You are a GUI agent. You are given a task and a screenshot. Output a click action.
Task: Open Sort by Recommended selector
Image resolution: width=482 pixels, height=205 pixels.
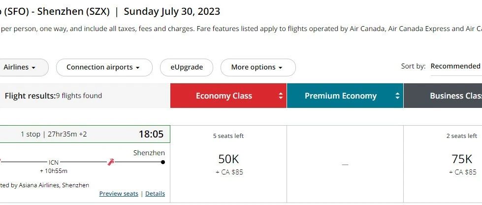tap(456, 67)
